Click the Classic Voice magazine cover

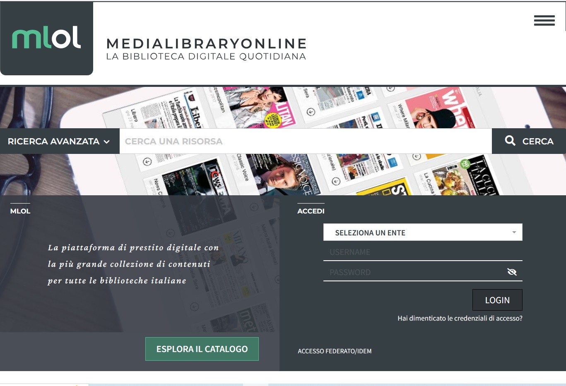[286, 174]
